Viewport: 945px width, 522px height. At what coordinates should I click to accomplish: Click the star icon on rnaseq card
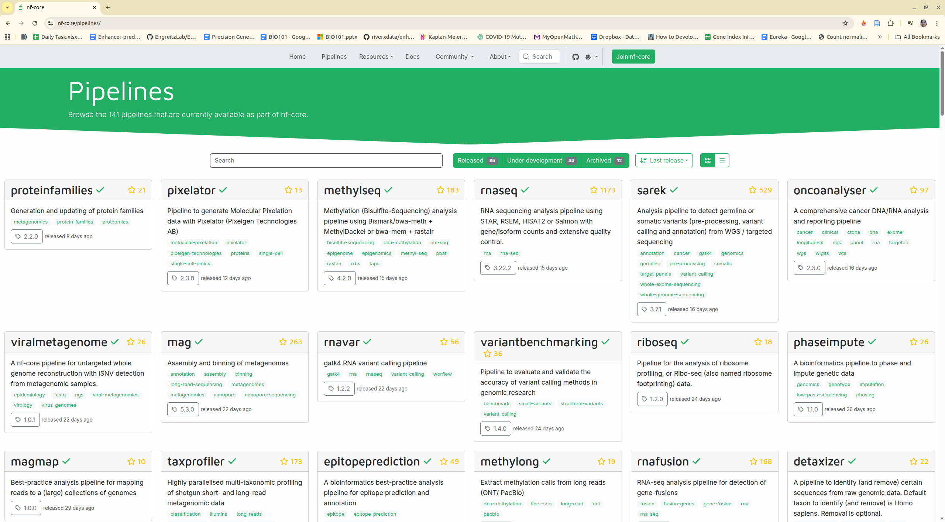[594, 190]
